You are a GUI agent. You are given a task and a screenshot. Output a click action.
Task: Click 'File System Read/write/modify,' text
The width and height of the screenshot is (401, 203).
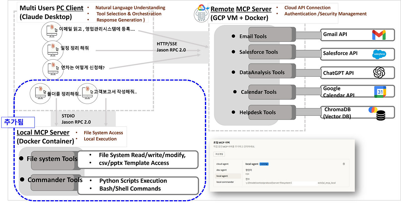(x=142, y=155)
